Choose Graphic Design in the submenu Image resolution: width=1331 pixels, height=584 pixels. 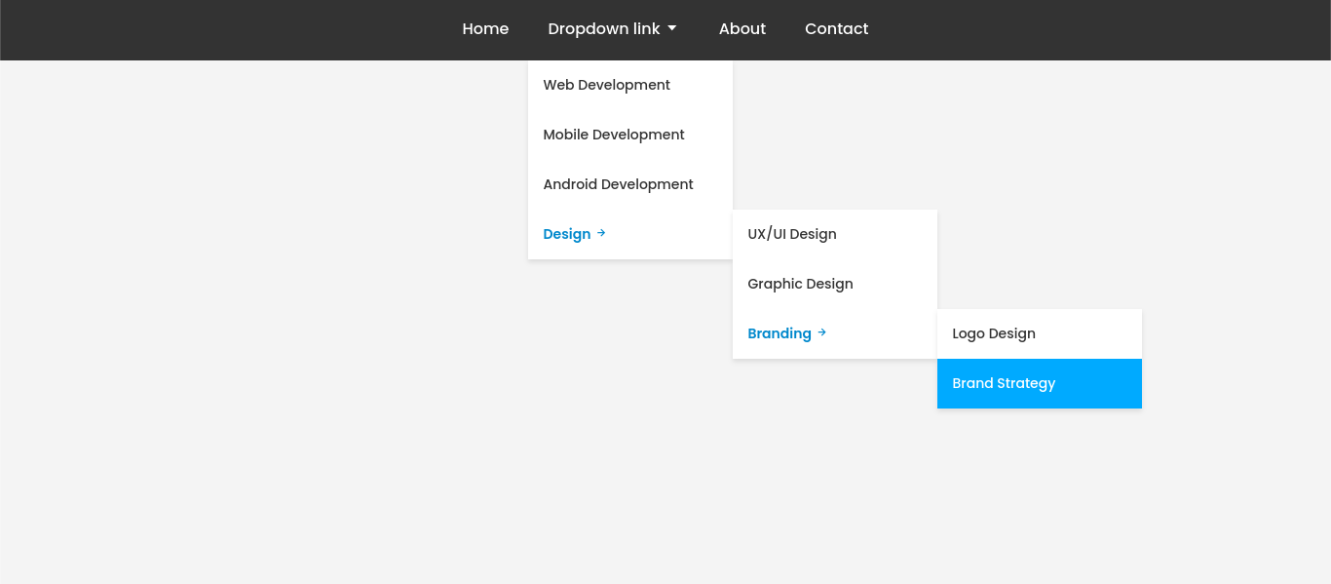tap(800, 284)
